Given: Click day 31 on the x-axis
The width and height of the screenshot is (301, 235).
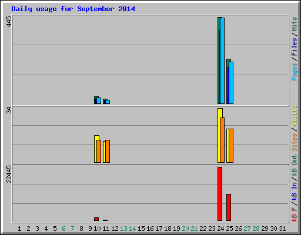Looking at the screenshot, I should click(282, 229).
